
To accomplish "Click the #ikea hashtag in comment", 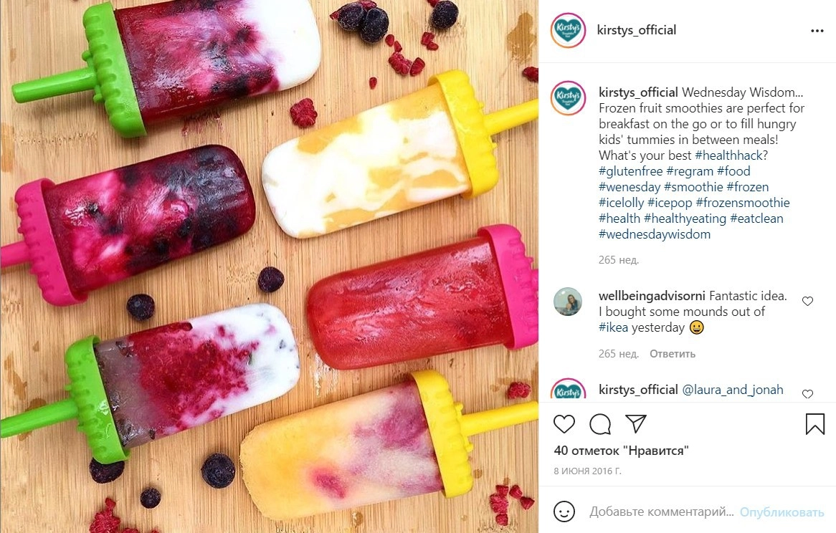I will [613, 327].
